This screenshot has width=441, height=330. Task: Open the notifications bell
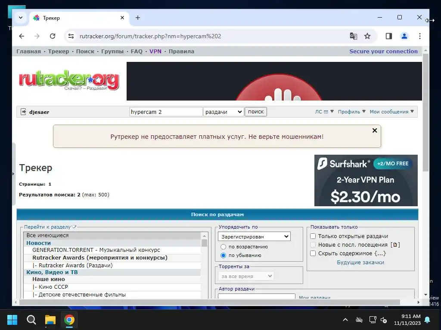coord(427,320)
